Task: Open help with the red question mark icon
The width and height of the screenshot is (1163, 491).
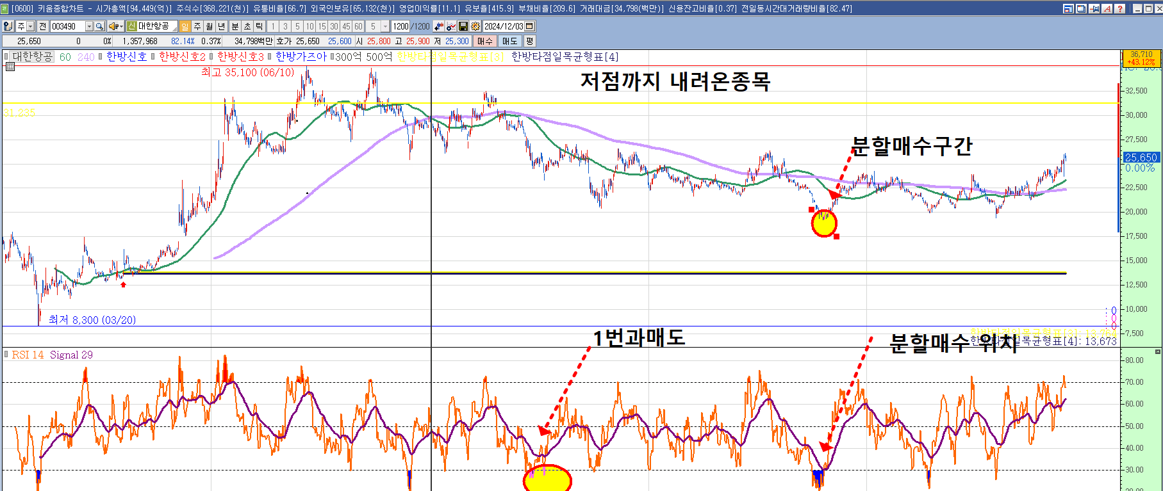Action: [x=1119, y=8]
